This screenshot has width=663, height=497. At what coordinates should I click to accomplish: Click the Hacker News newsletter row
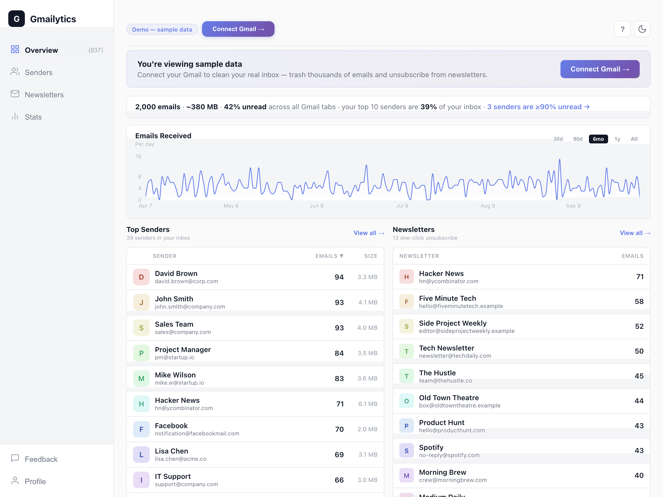pos(522,277)
